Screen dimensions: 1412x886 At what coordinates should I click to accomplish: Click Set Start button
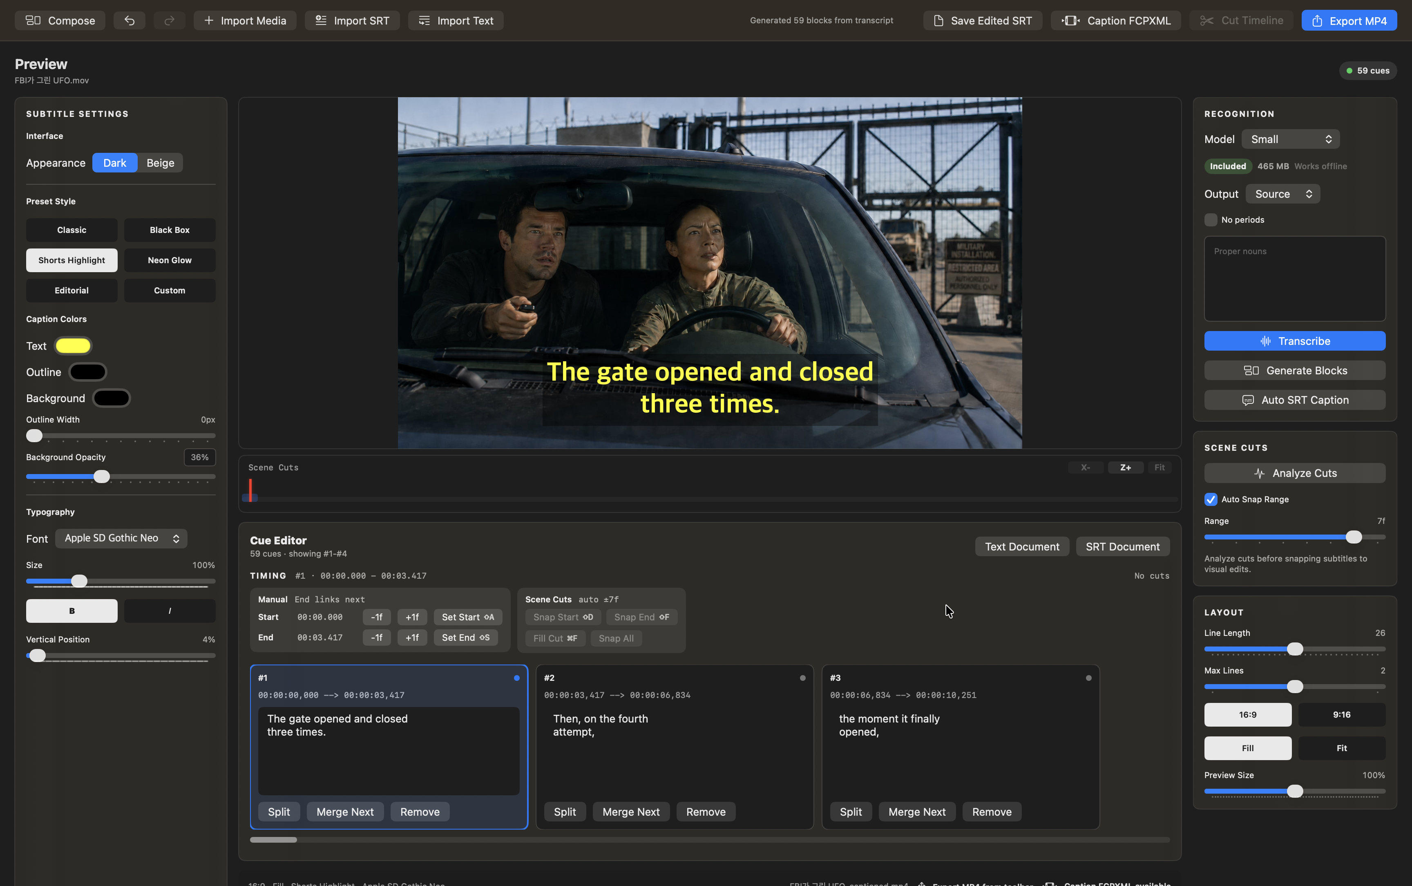click(x=468, y=617)
